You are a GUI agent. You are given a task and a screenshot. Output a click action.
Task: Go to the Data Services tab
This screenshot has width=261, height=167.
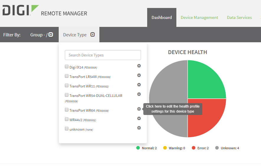pyautogui.click(x=239, y=17)
